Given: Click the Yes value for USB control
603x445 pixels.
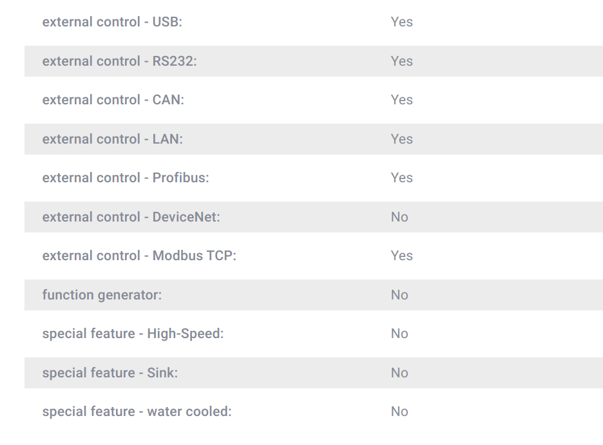Looking at the screenshot, I should pyautogui.click(x=401, y=22).
